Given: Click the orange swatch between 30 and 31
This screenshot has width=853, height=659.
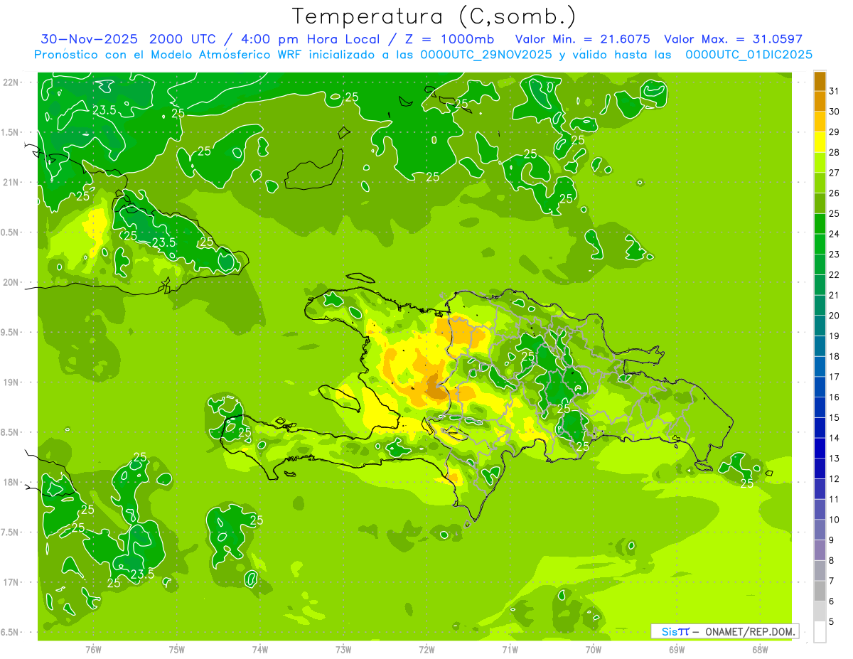Looking at the screenshot, I should click(820, 102).
